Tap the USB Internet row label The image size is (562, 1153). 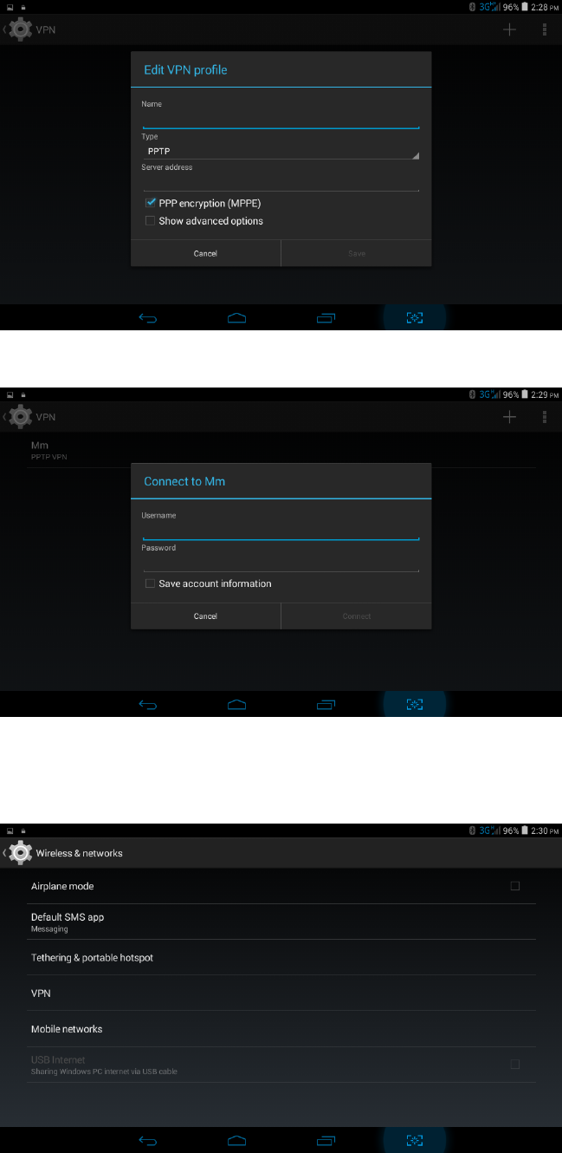(x=58, y=1059)
